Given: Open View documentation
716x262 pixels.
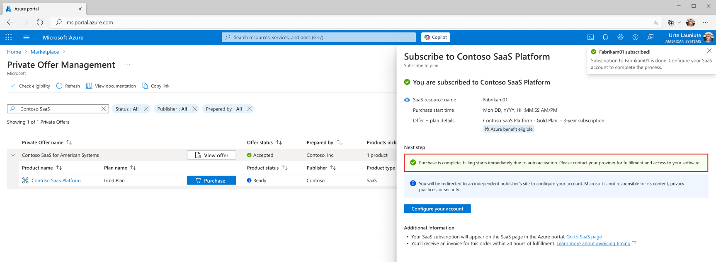Looking at the screenshot, I should point(111,86).
